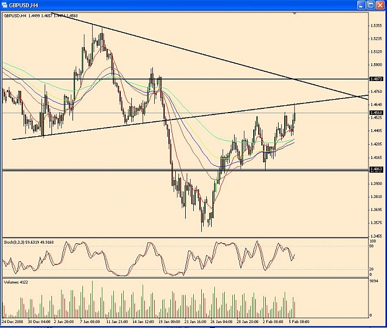Image resolution: width=387 pixels, height=328 pixels.
Task: Click the 1.4285 price scale value
Action: pyautogui.click(x=376, y=144)
